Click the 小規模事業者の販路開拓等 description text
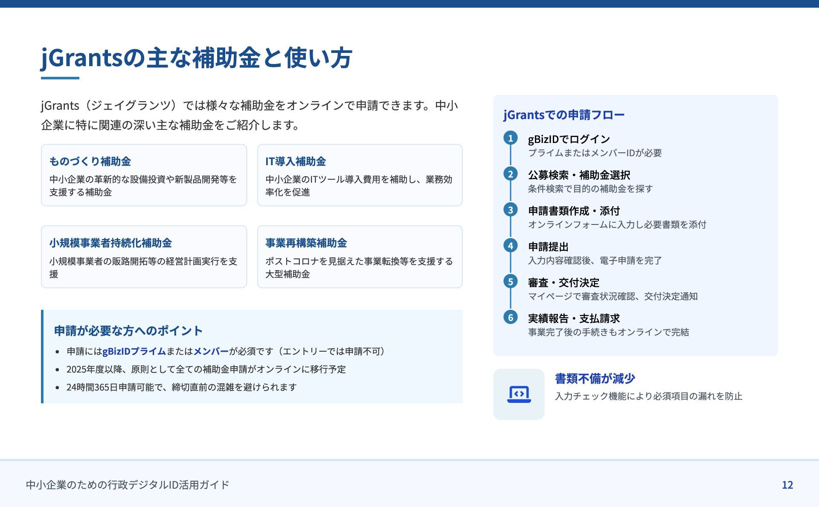This screenshot has width=819, height=507. [143, 268]
